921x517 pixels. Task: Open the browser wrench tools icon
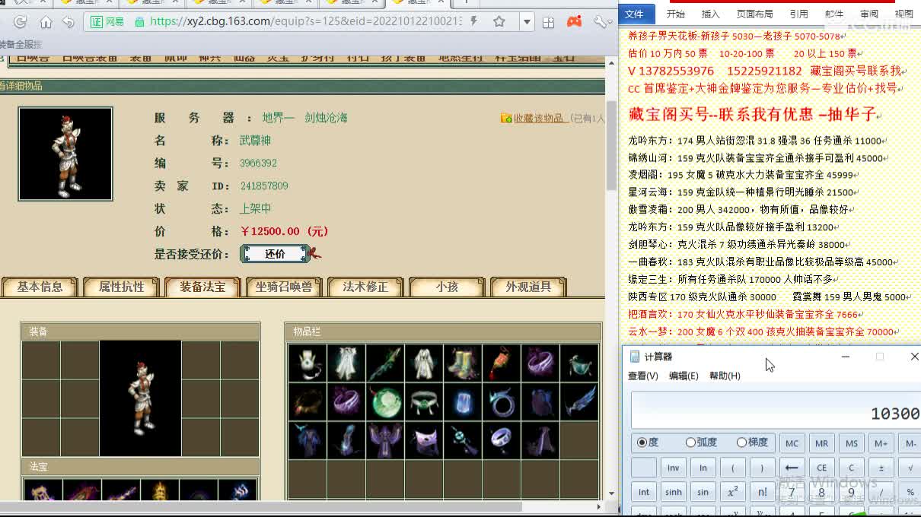[x=601, y=22]
